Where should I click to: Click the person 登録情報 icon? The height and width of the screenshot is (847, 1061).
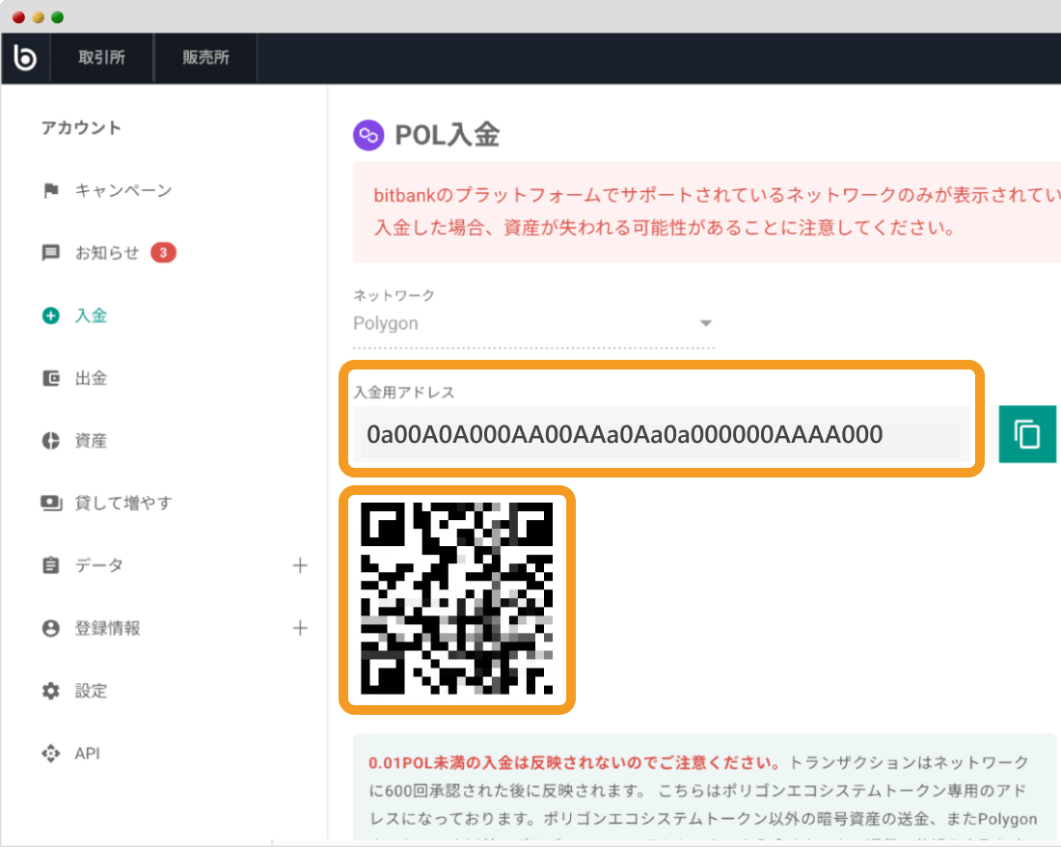pyautogui.click(x=51, y=628)
